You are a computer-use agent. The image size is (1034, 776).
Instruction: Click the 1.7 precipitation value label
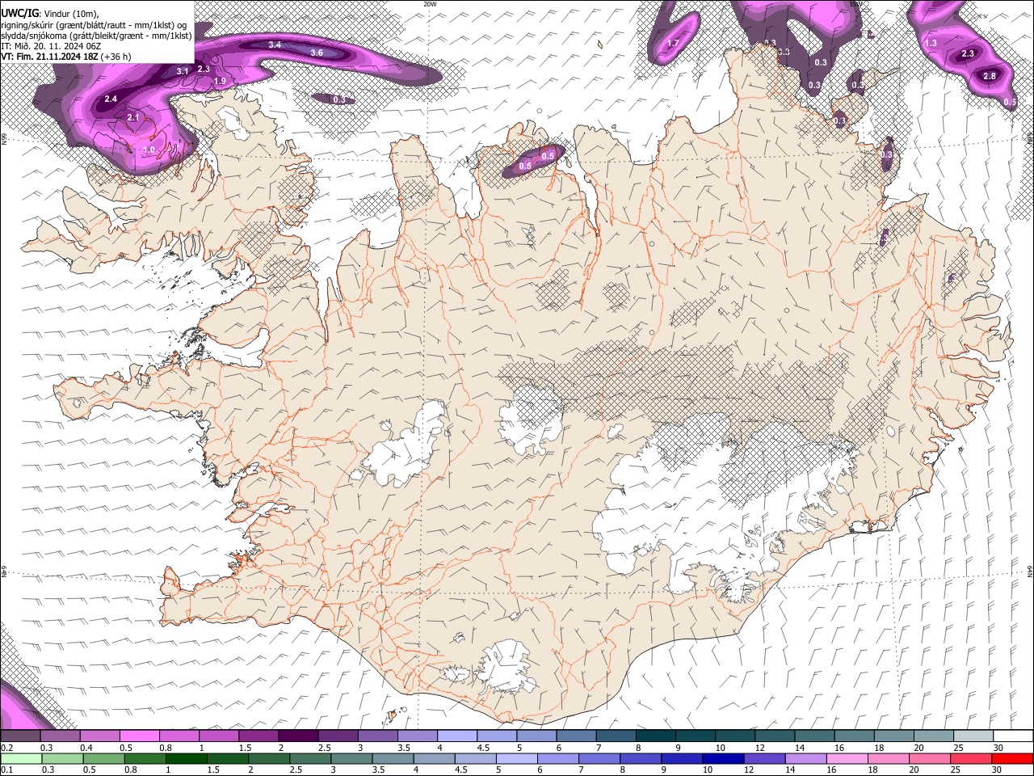pos(673,43)
